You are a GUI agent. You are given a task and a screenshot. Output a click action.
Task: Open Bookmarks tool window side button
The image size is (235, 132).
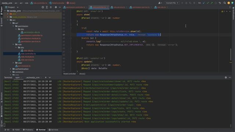[x=1, y=111]
